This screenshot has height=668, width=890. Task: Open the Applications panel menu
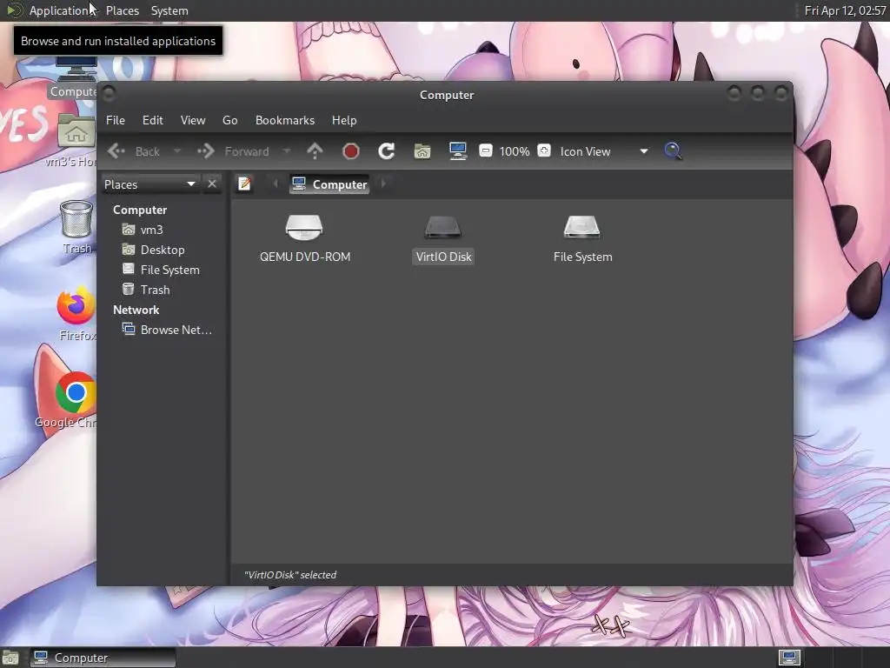(51, 10)
